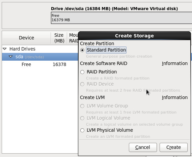Click the Create Storage dialog title bar
The image size is (192, 157).
pos(134,36)
